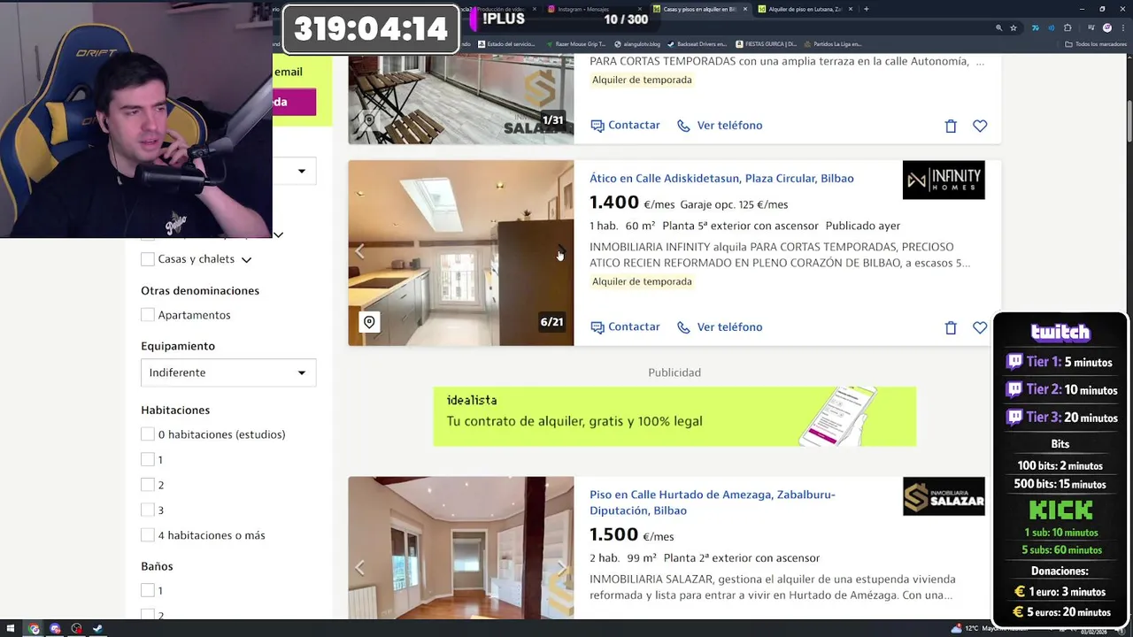The image size is (1133, 637).
Task: Switch to Casas y pisos en alquiler tab
Action: [699, 9]
